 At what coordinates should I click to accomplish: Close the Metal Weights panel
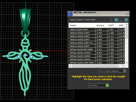pos(127,13)
